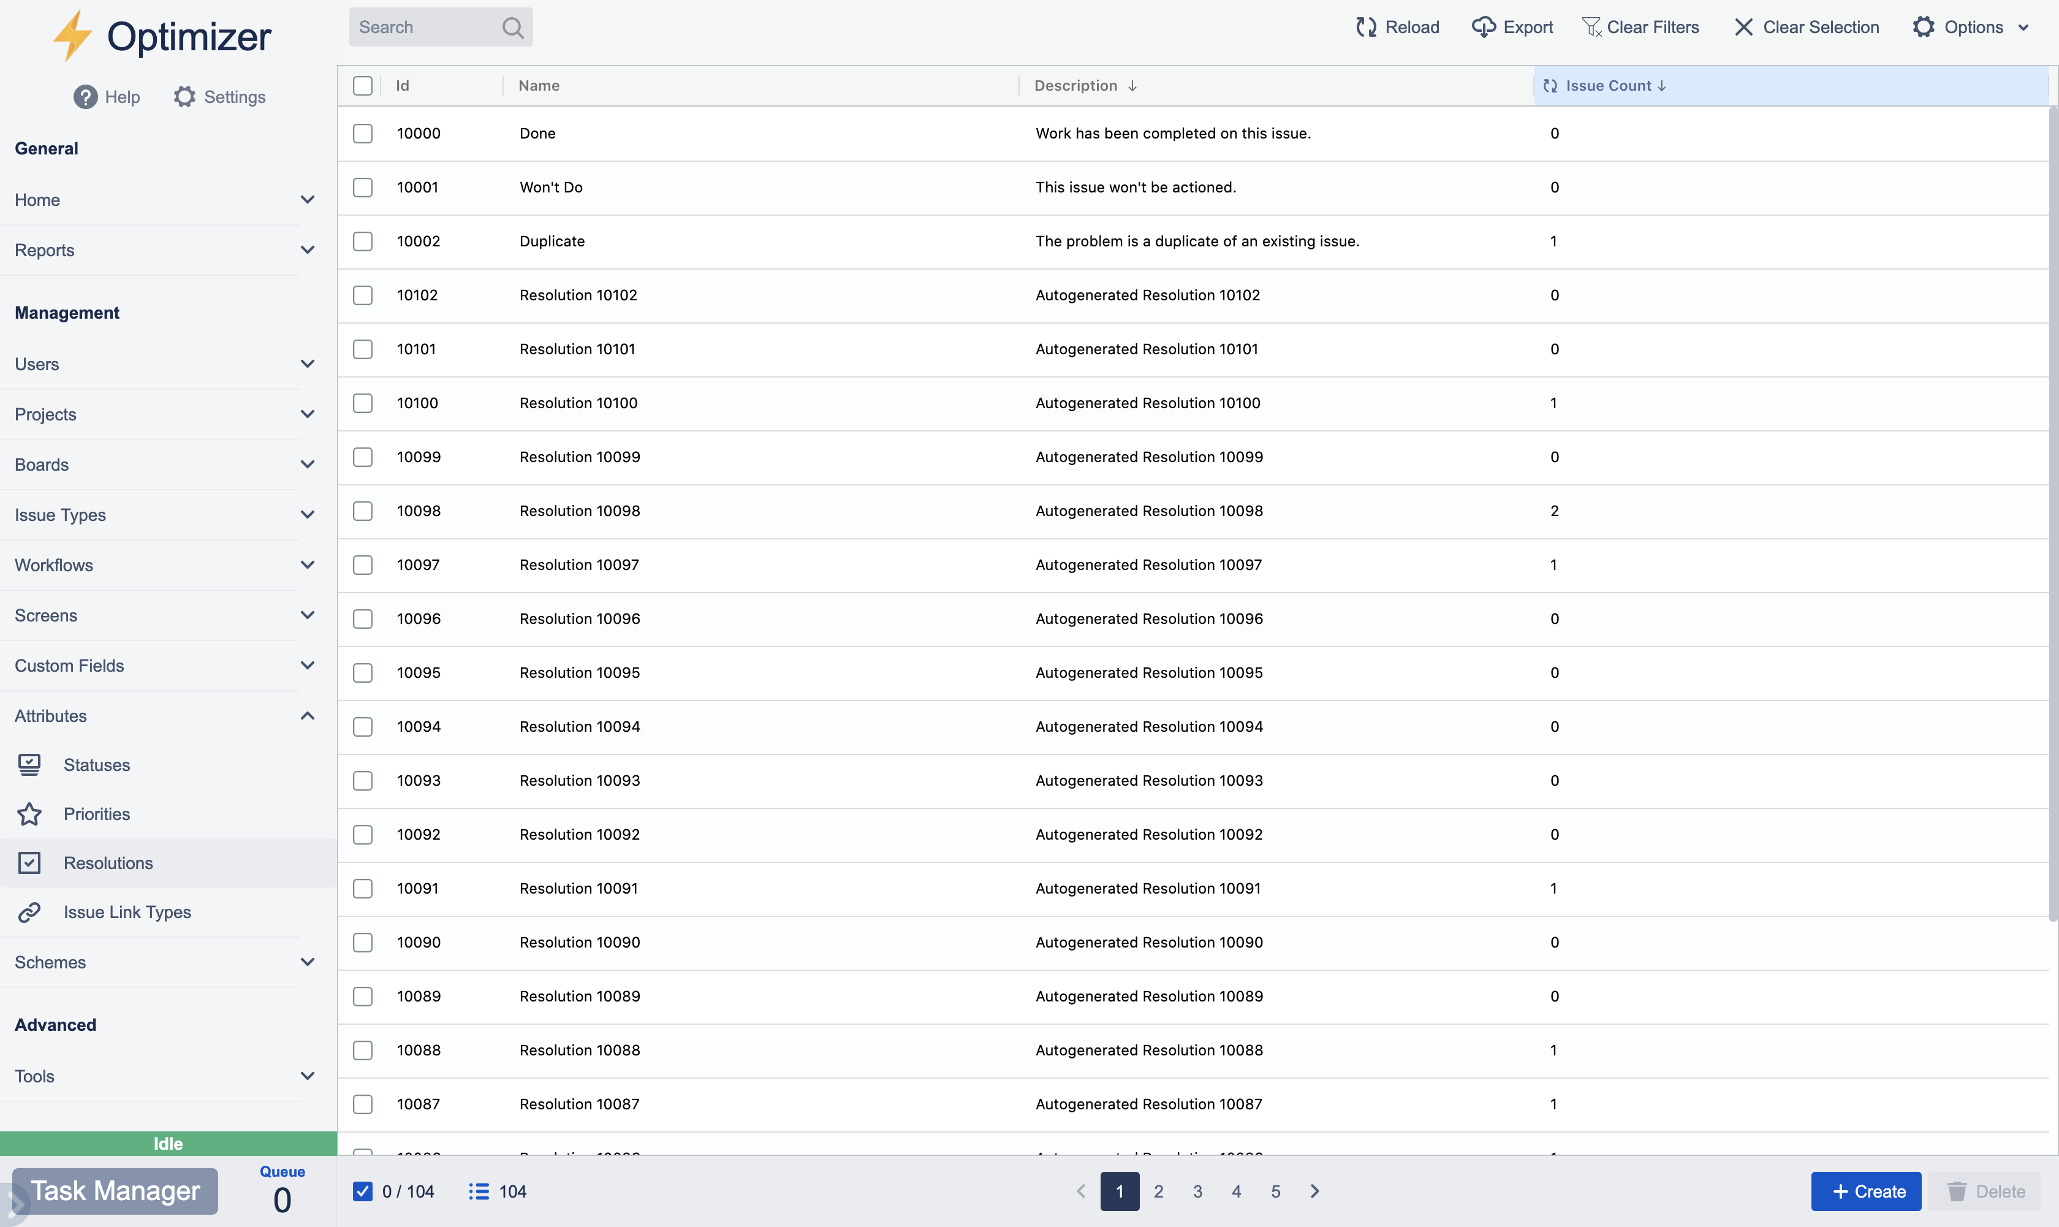Screen dimensions: 2059x1227
Task: Click the Clear Selection X icon
Action: pos(1744,26)
